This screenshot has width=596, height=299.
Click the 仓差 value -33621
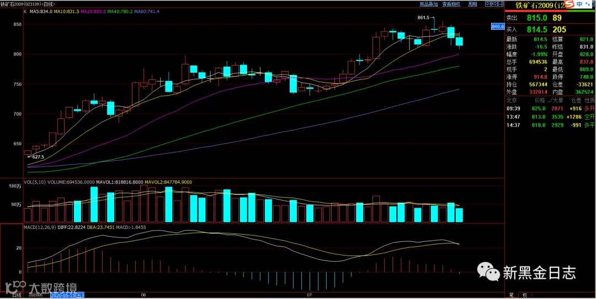click(584, 84)
